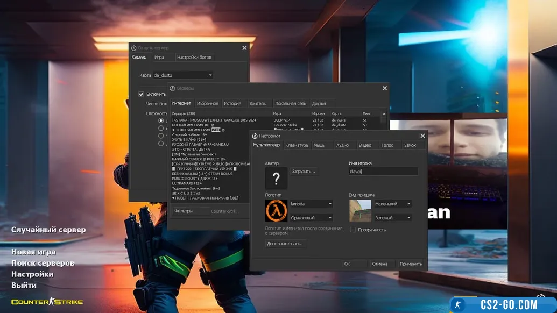This screenshot has height=313, width=557.
Task: Click the question-mark avatar placeholder image
Action: click(276, 178)
